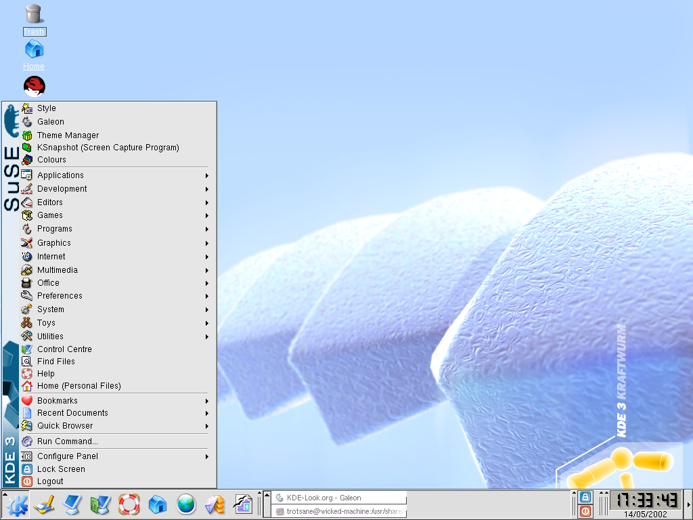This screenshot has height=520, width=693.
Task: Launch the globe browser panel icon
Action: coord(186,504)
